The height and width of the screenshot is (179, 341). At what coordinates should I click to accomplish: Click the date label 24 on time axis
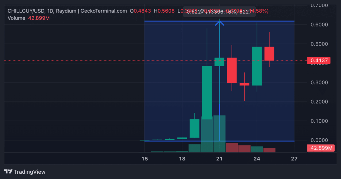[x=257, y=159]
